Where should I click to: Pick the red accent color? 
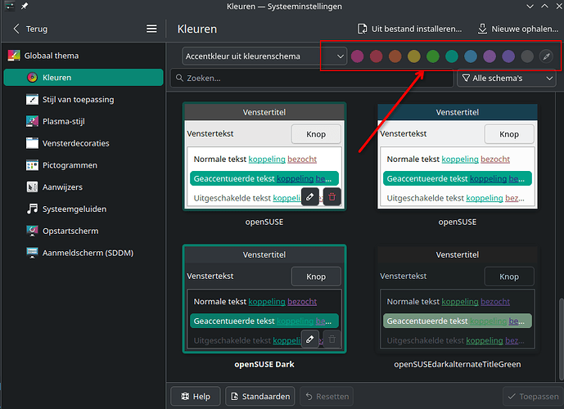(377, 56)
